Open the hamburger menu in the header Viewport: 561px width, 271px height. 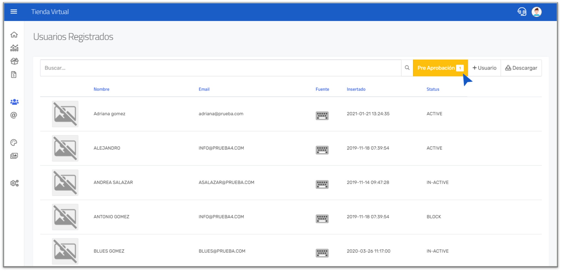(14, 12)
